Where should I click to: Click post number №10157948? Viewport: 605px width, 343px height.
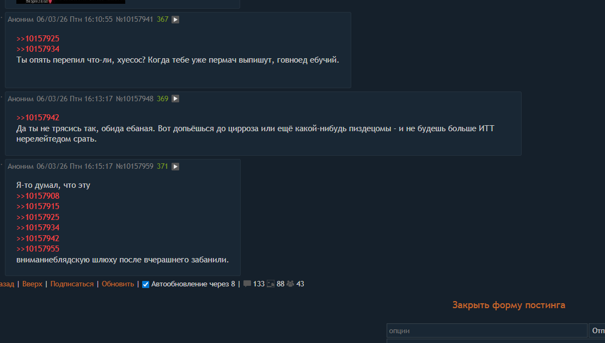135,99
